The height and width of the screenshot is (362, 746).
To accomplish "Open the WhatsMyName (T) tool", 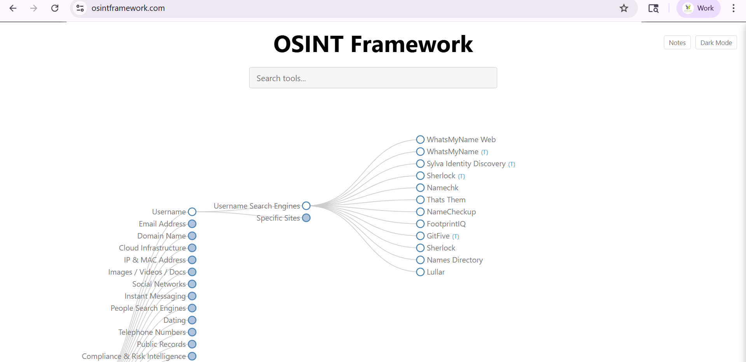I will tap(457, 151).
